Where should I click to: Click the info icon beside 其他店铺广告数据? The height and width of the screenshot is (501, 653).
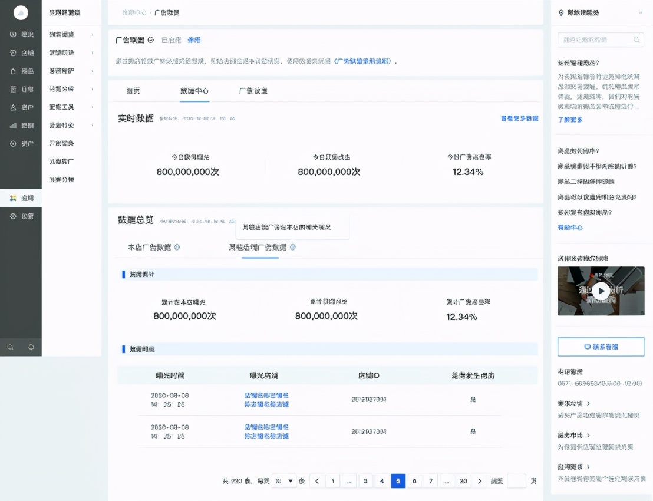click(293, 247)
